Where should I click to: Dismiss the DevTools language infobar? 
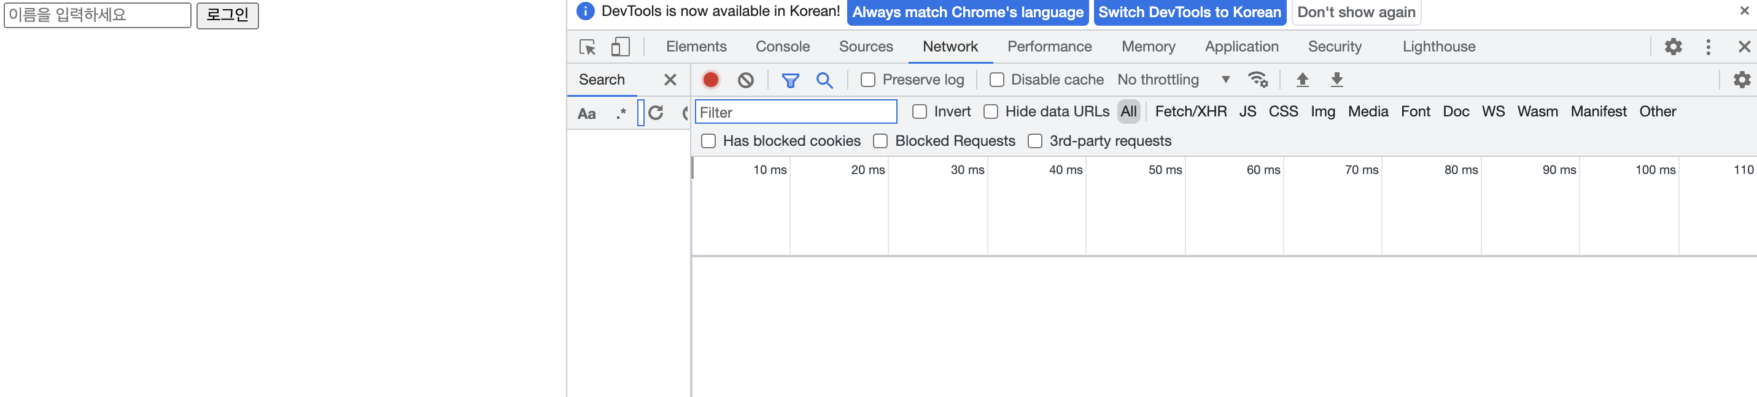[1744, 11]
